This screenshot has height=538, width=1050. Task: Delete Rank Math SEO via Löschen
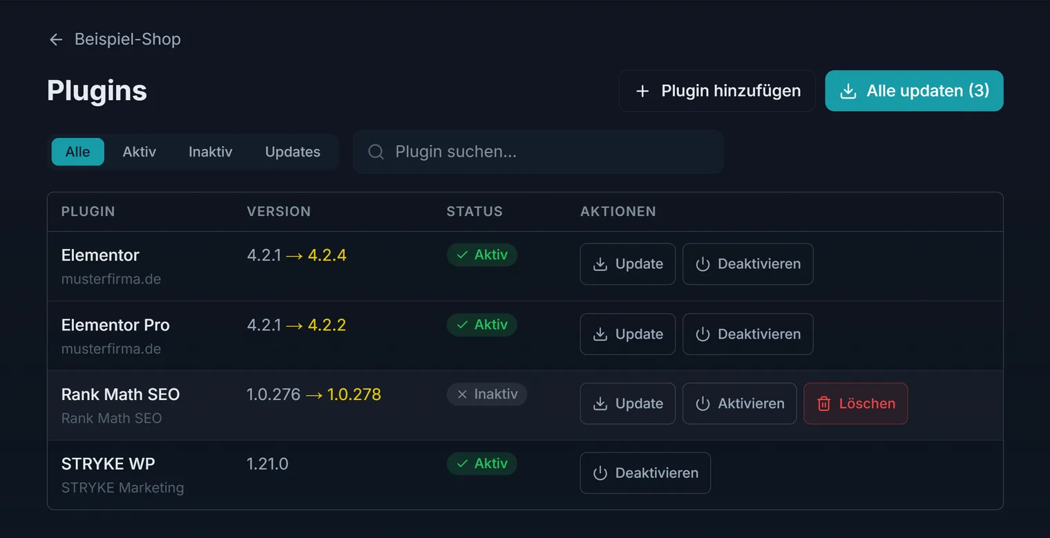856,403
